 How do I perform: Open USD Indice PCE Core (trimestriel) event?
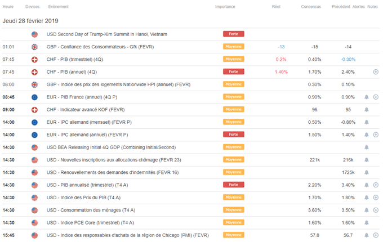[90, 223]
